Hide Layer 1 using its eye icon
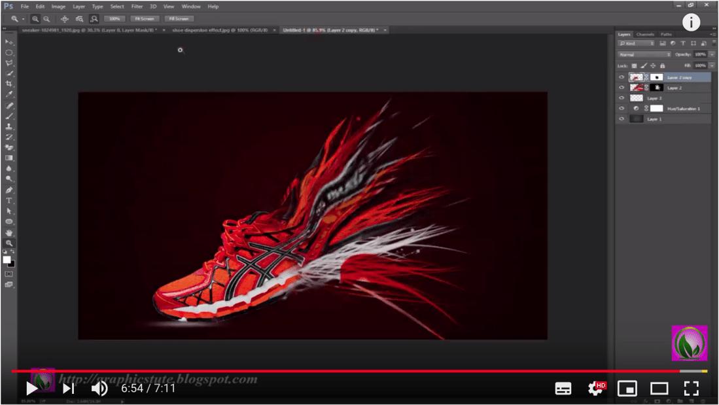 (622, 119)
